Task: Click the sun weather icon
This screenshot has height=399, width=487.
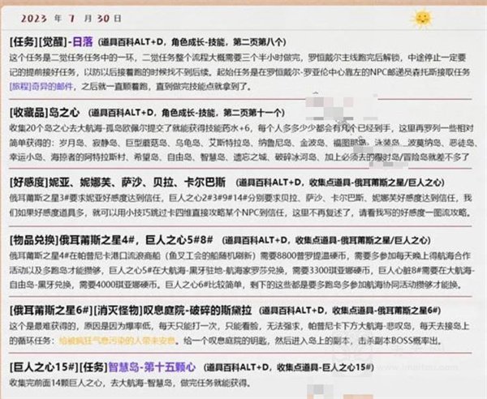Action: tap(421, 19)
